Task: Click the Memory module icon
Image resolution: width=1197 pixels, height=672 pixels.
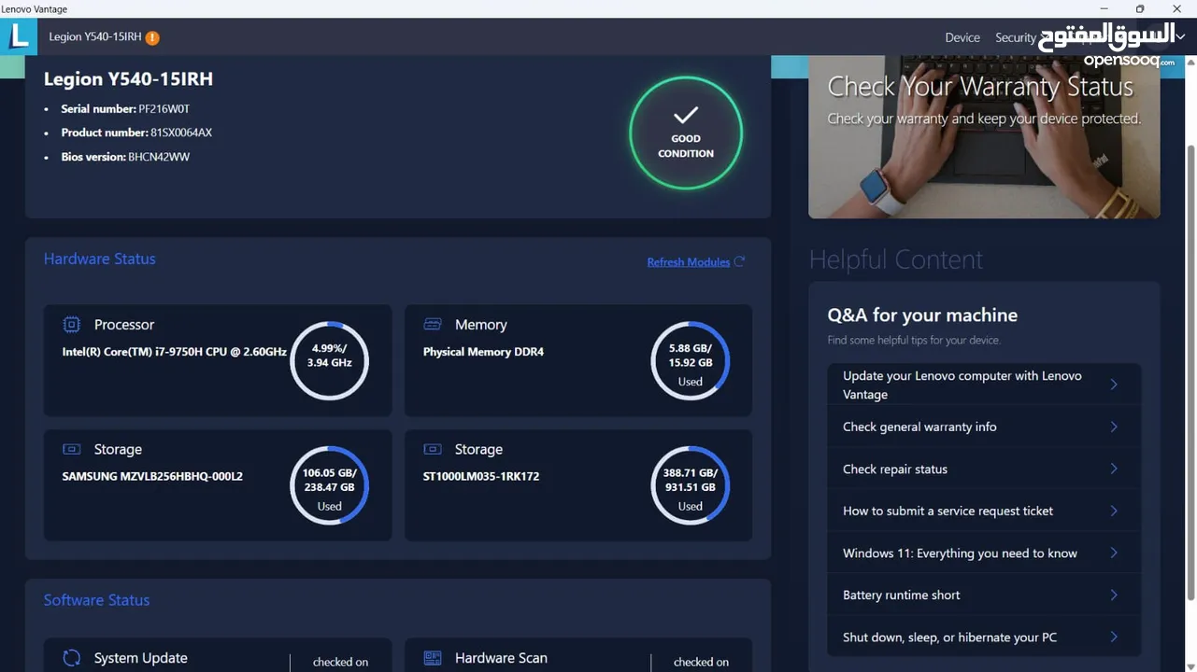Action: (x=432, y=324)
